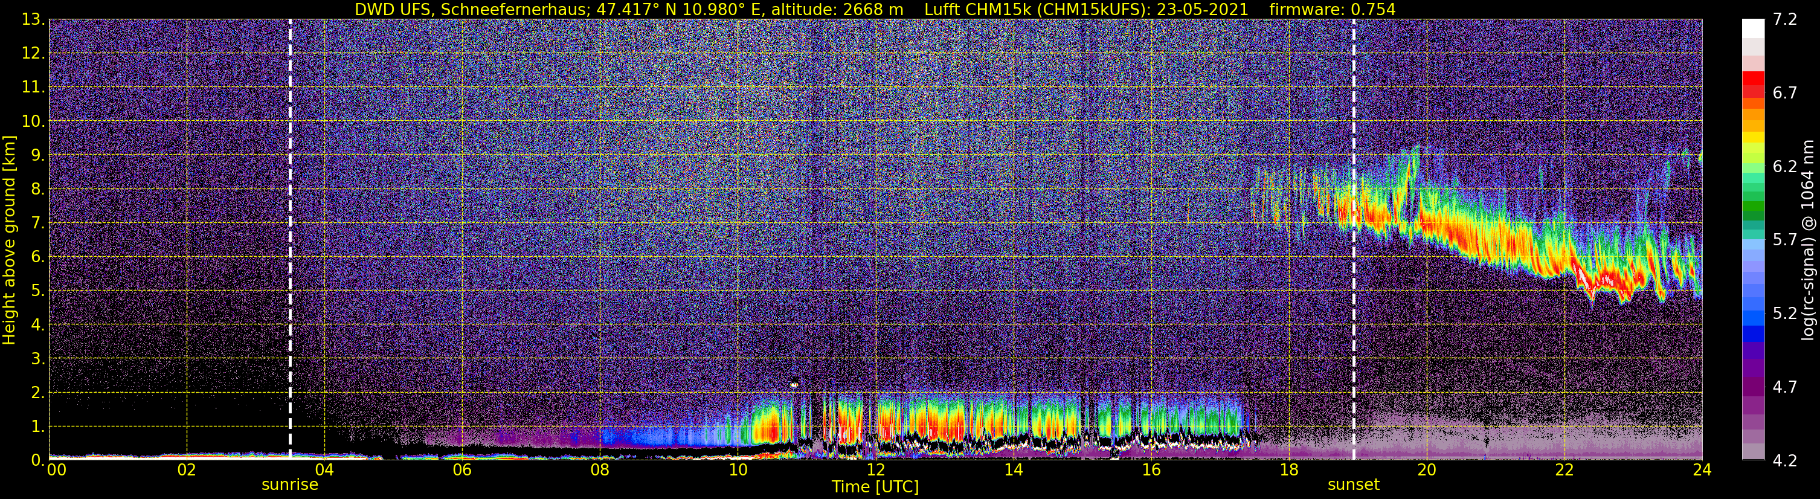Click the colorbar value '5.2'

click(x=1785, y=314)
